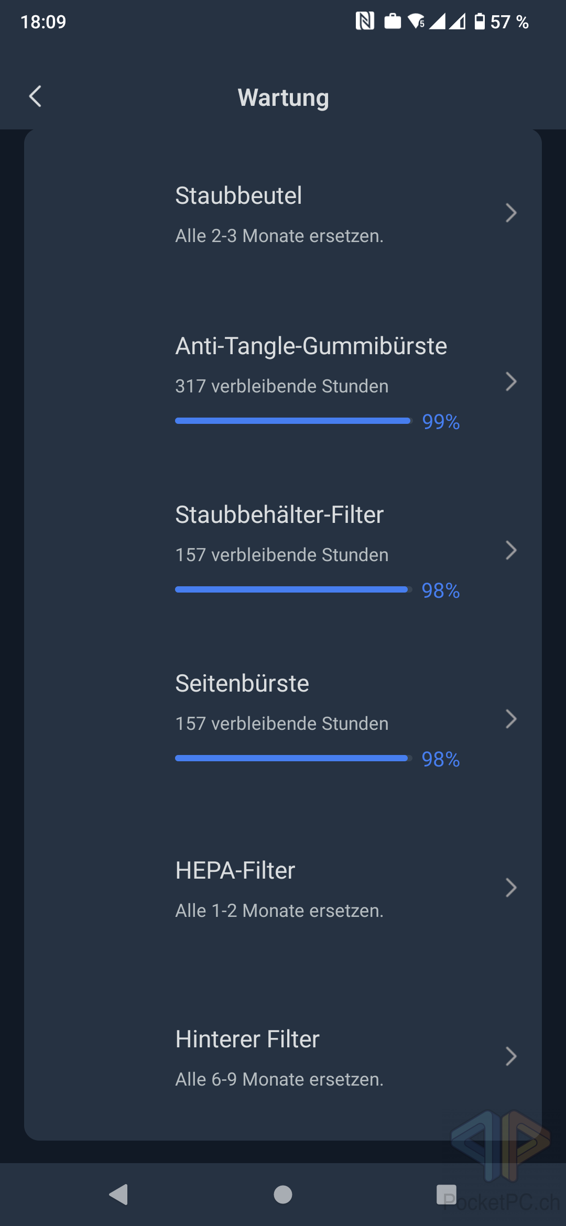
Task: Tap the NFC status bar icon
Action: click(x=365, y=21)
